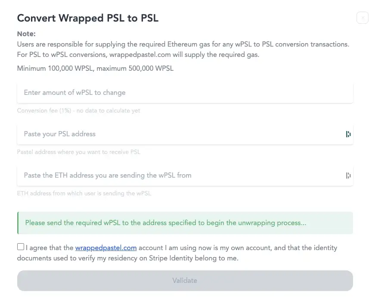375x304 pixels.
Task: Click the 'Stripe Identity belong to me' text
Action: [194, 258]
